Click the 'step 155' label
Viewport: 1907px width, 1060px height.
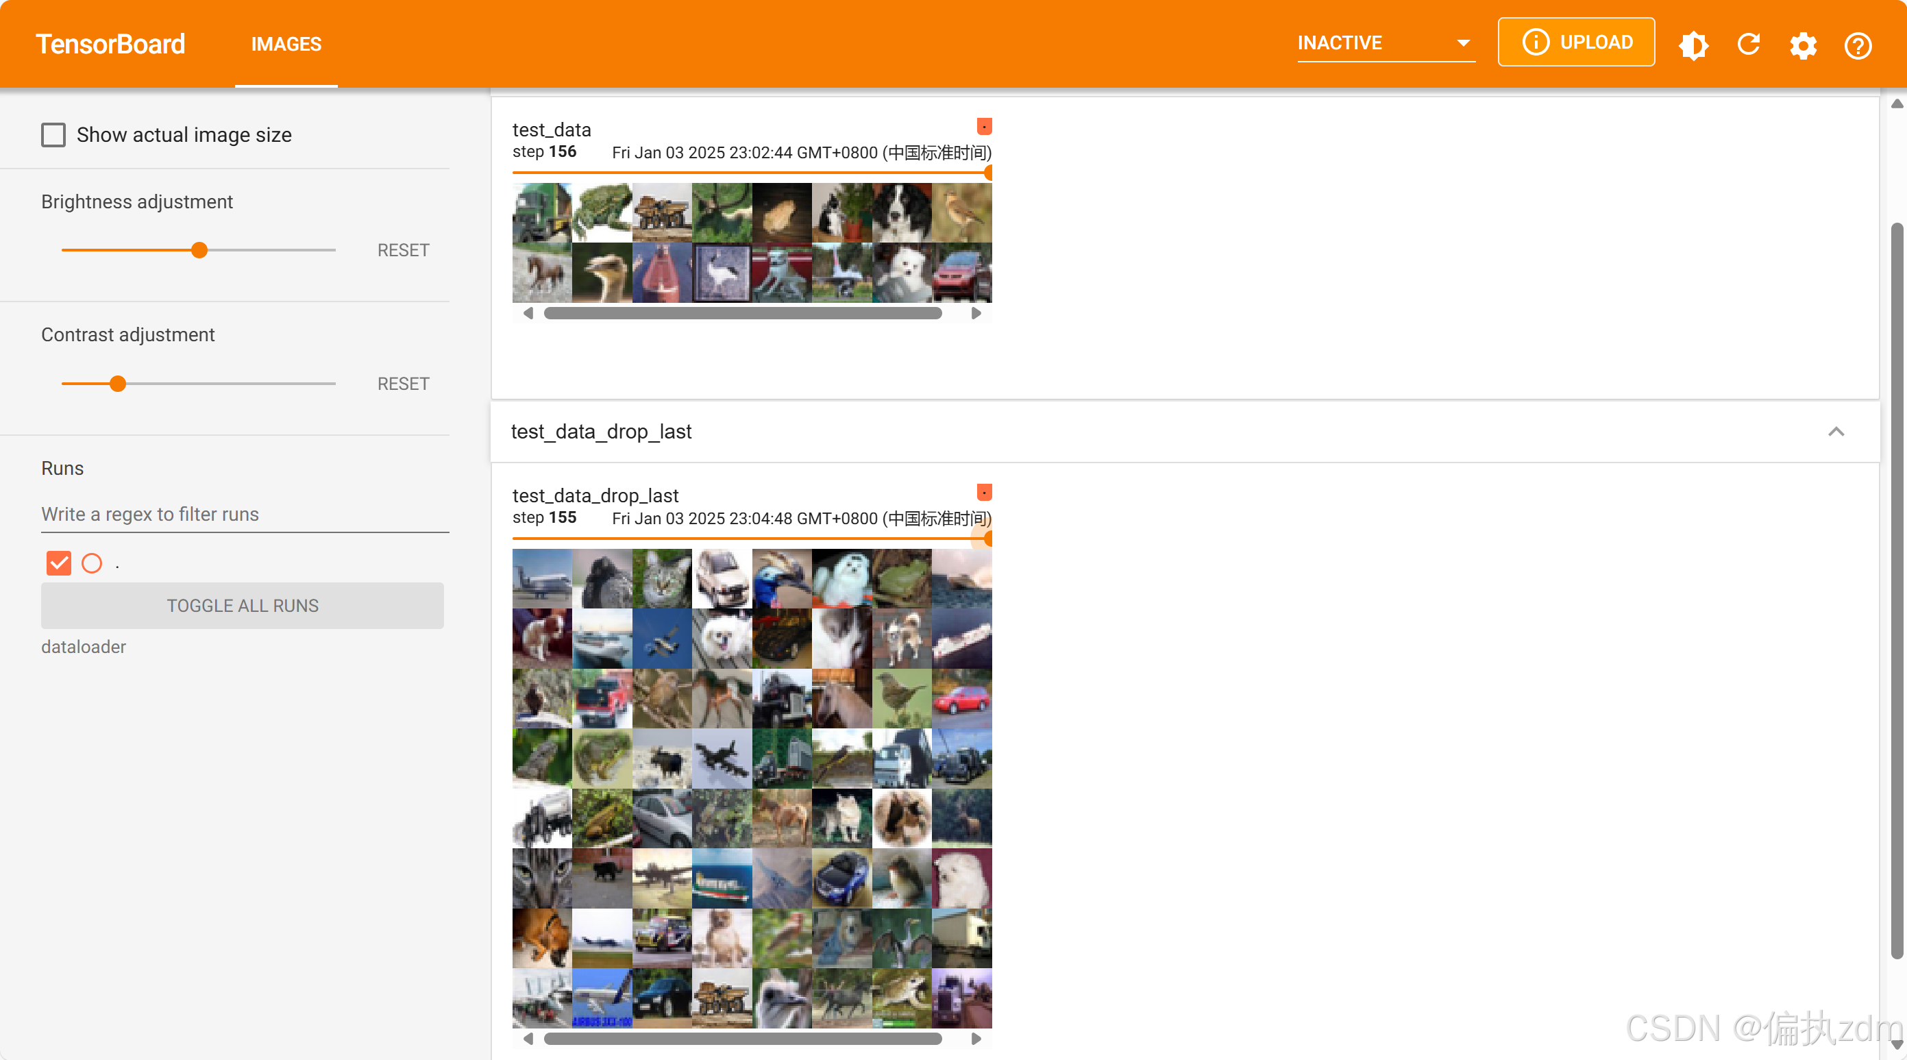(544, 517)
